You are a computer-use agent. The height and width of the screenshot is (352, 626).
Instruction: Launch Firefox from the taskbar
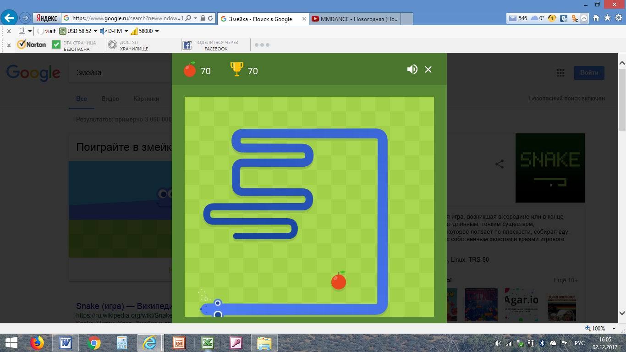(x=37, y=343)
